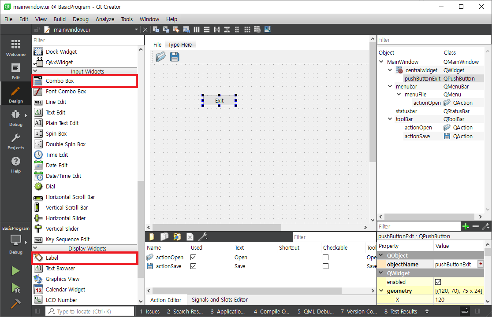Select the Edit Buddies mode icon

pyautogui.click(x=176, y=29)
